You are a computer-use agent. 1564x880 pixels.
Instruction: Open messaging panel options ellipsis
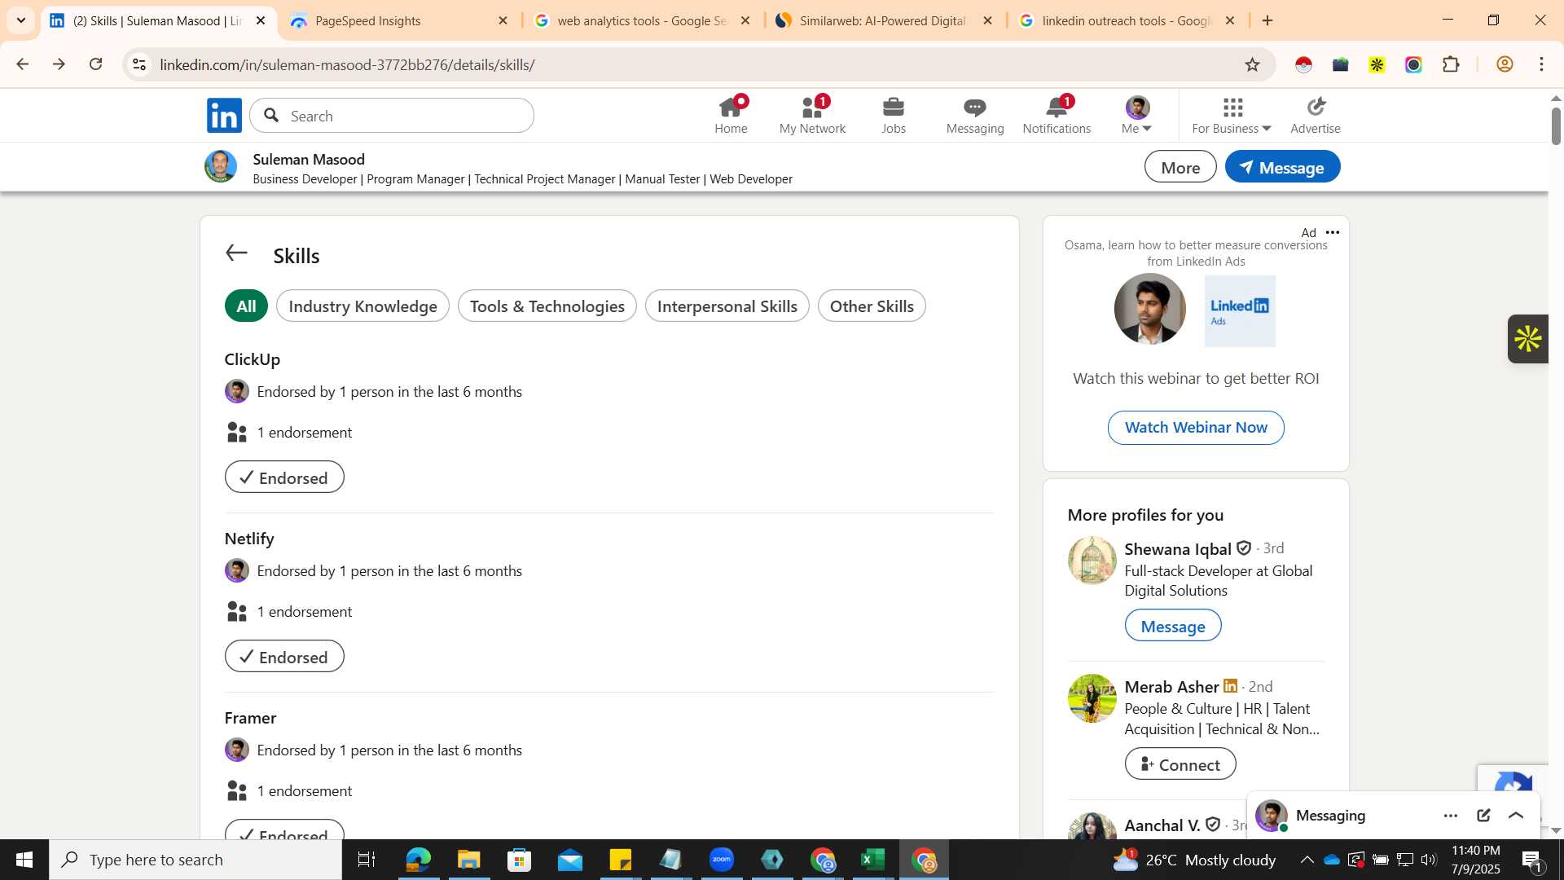(1451, 816)
